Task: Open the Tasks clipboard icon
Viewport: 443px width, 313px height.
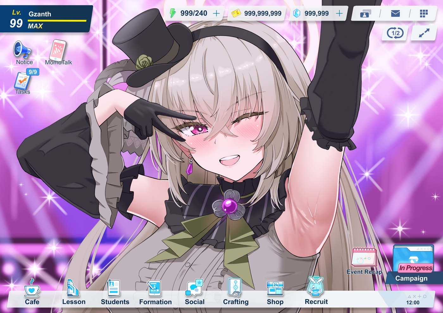Action: click(22, 81)
